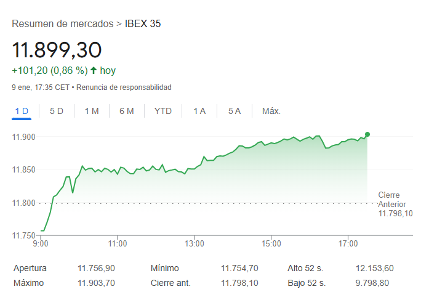The width and height of the screenshot is (421, 297).
Task: Select the YTD chart tab
Action: [x=163, y=111]
